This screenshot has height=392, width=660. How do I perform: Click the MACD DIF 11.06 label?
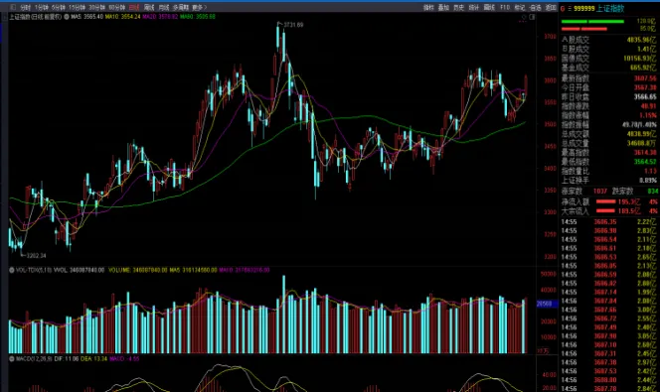pyautogui.click(x=66, y=359)
